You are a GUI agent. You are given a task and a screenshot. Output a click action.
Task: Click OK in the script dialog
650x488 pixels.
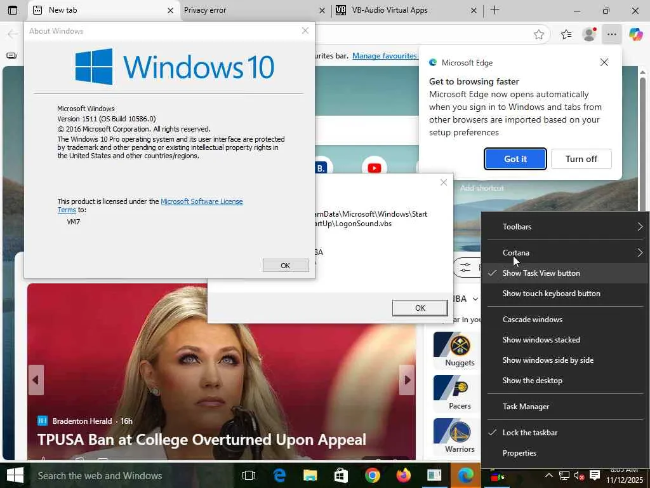pyautogui.click(x=420, y=308)
